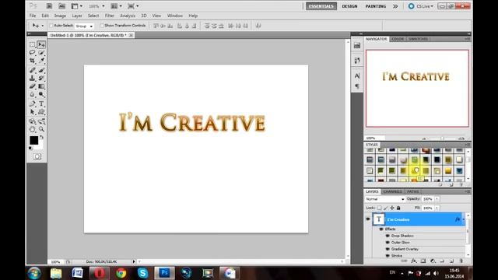Select the Crop tool
The width and height of the screenshot is (498, 280).
tap(33, 60)
